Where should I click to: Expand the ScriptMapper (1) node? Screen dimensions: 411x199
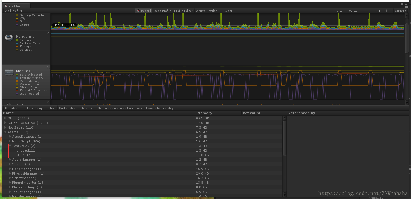coord(10,178)
